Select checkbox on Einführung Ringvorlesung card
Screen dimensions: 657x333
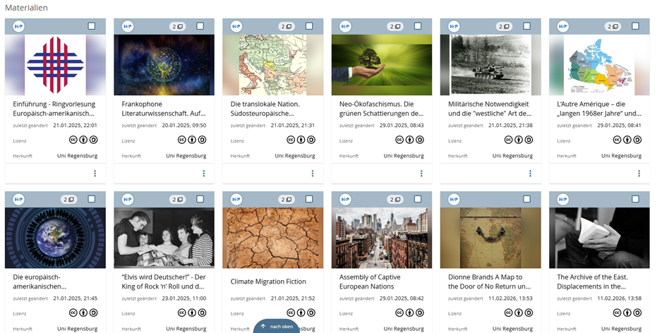92,26
